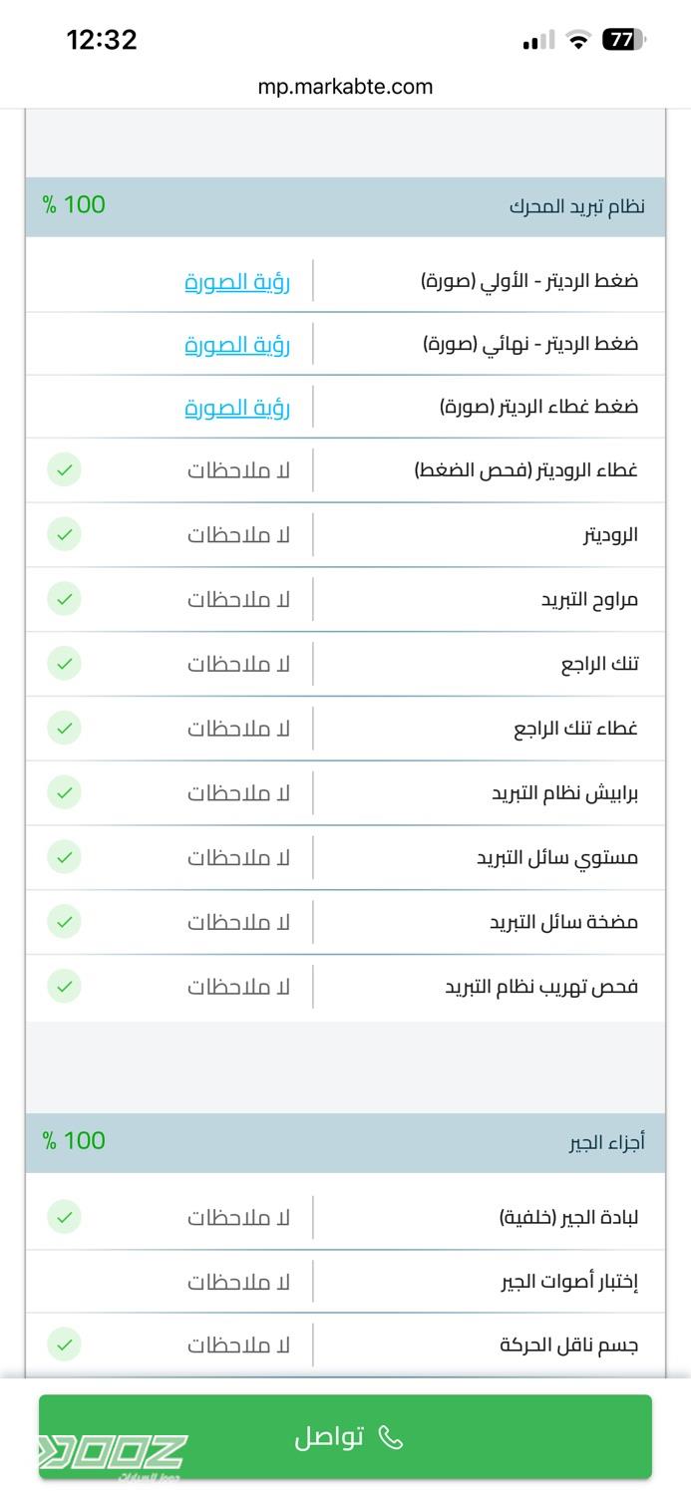691x1495 pixels.
Task: Click green check icon for الروديتر row
Action: click(x=64, y=534)
